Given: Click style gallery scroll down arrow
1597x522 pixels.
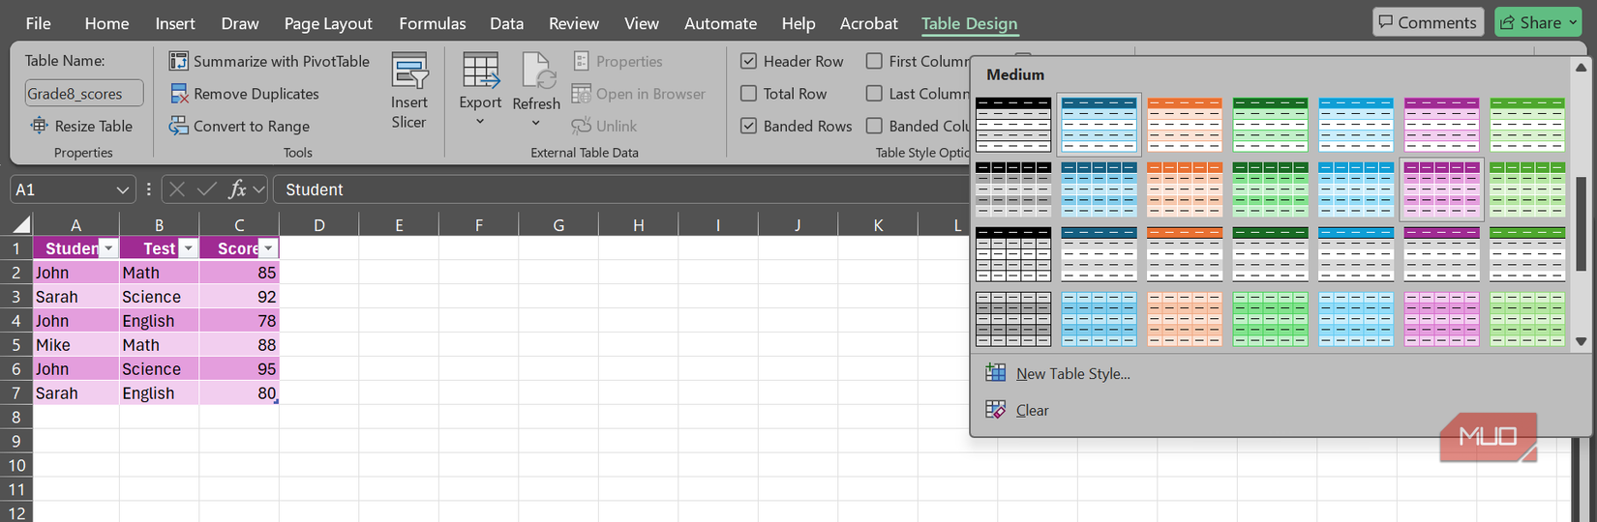Looking at the screenshot, I should pos(1581,341).
